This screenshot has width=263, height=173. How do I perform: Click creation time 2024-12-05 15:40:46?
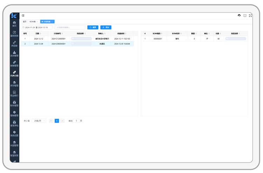click(x=122, y=44)
